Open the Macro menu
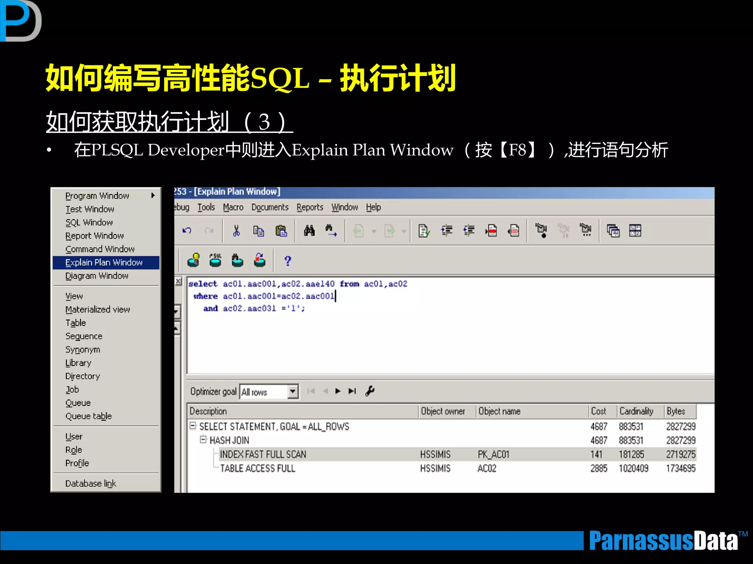The width and height of the screenshot is (753, 564). coord(233,207)
